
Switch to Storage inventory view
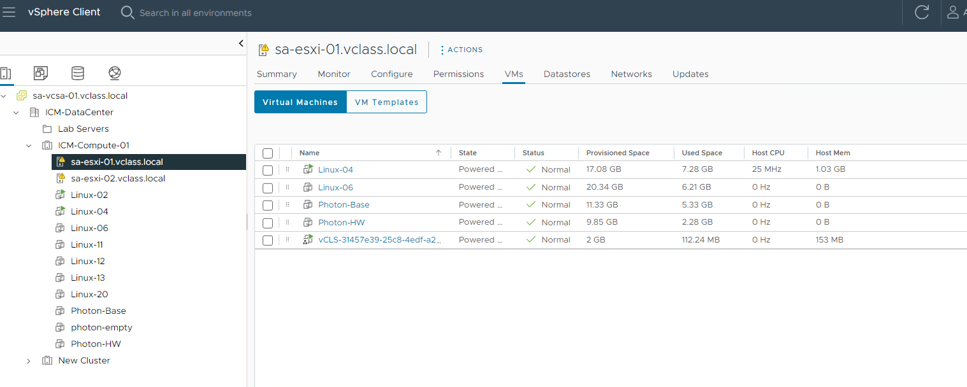(78, 73)
